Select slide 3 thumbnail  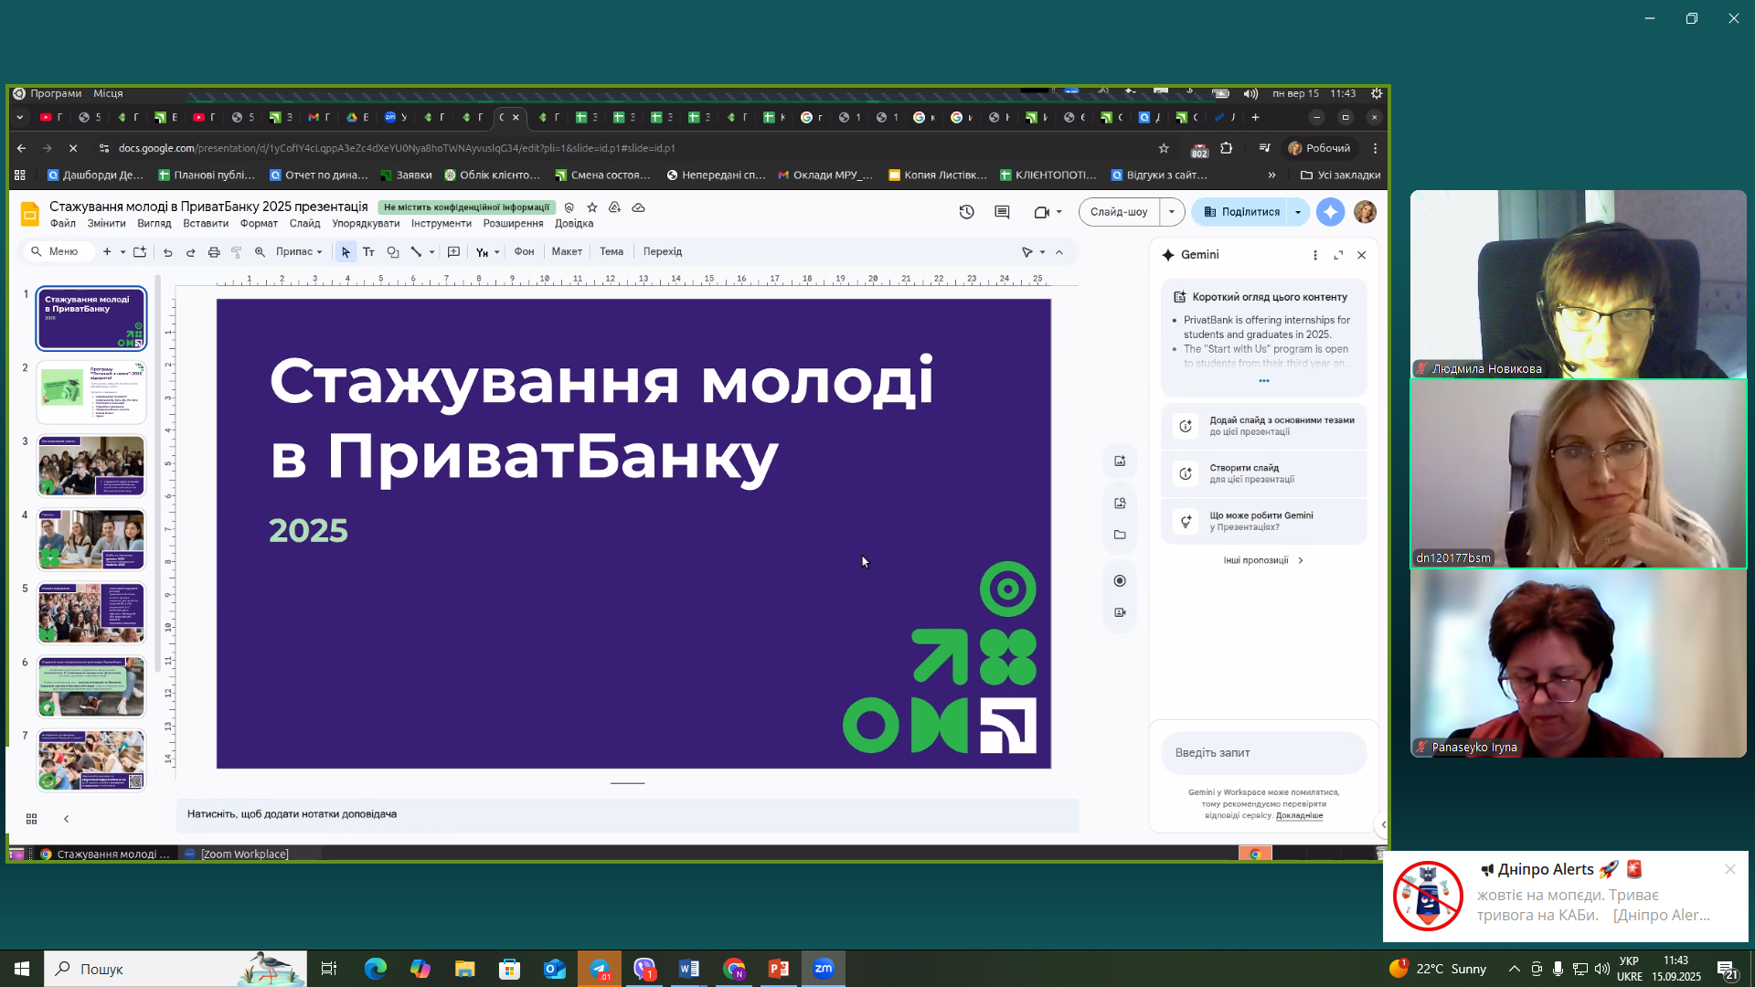pyautogui.click(x=91, y=465)
